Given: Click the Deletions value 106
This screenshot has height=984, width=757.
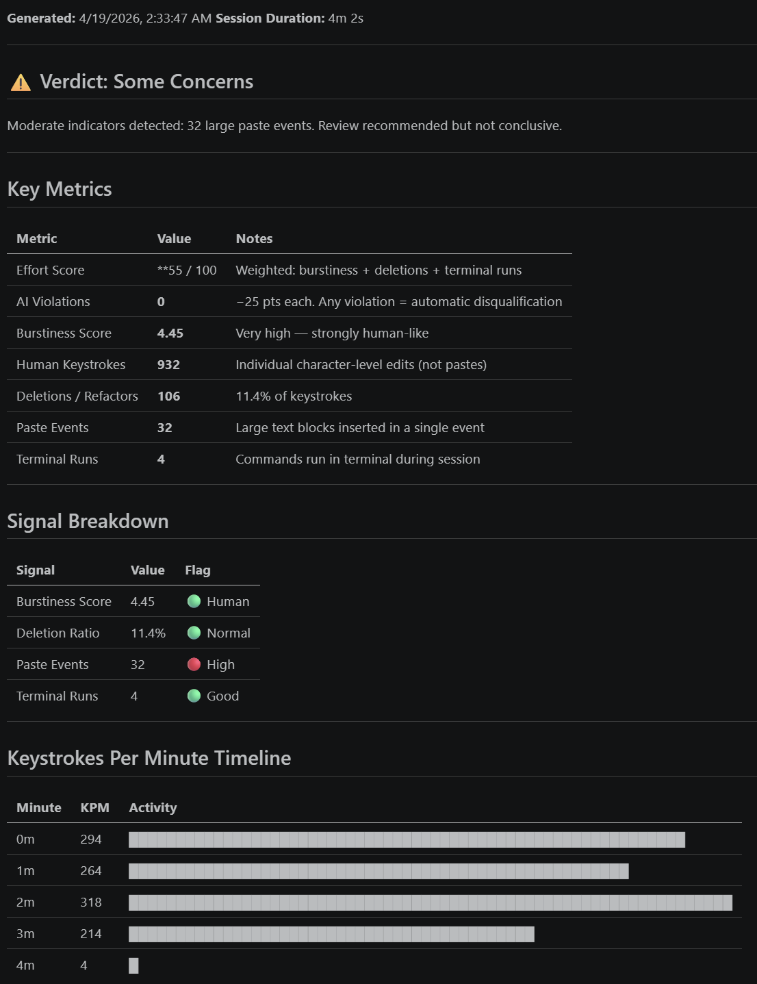Looking at the screenshot, I should (x=169, y=396).
